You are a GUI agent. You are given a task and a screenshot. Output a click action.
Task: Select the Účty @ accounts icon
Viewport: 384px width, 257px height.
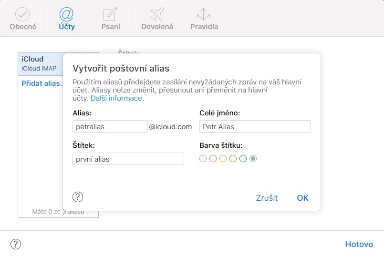point(67,15)
